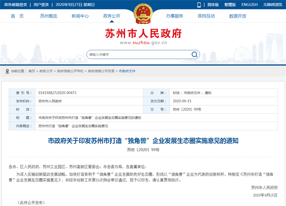The image size is (286, 206).
Task: Open 政务邮箱登录 link
Action: pyautogui.click(x=15, y=5)
